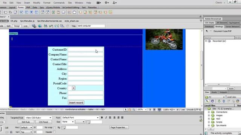The height and width of the screenshot is (135, 241).
Task: Switch to the Server Behaviors tab
Action: tap(232, 27)
